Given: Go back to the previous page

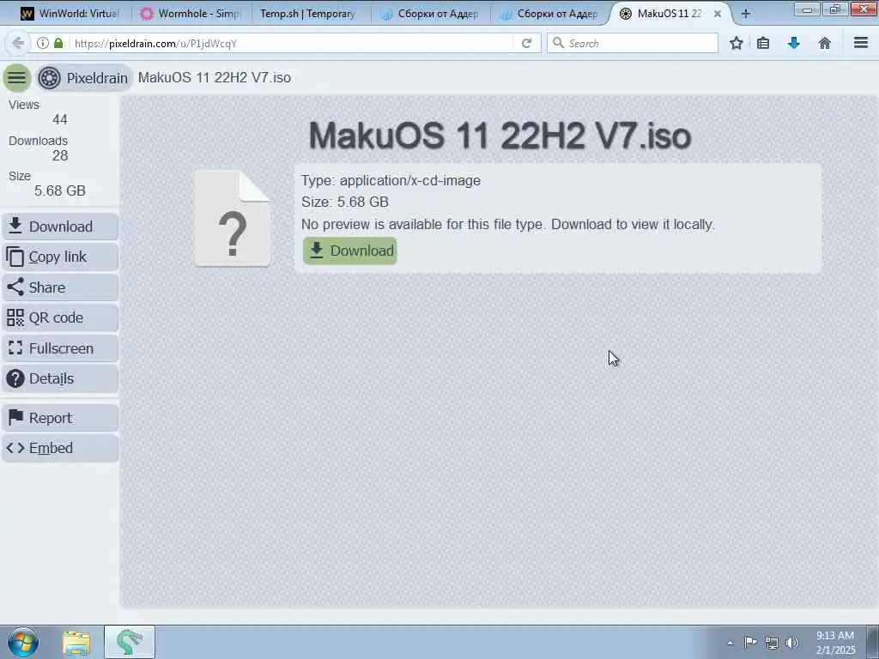Looking at the screenshot, I should click(17, 43).
